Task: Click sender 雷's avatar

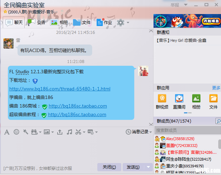Action: 9,43
